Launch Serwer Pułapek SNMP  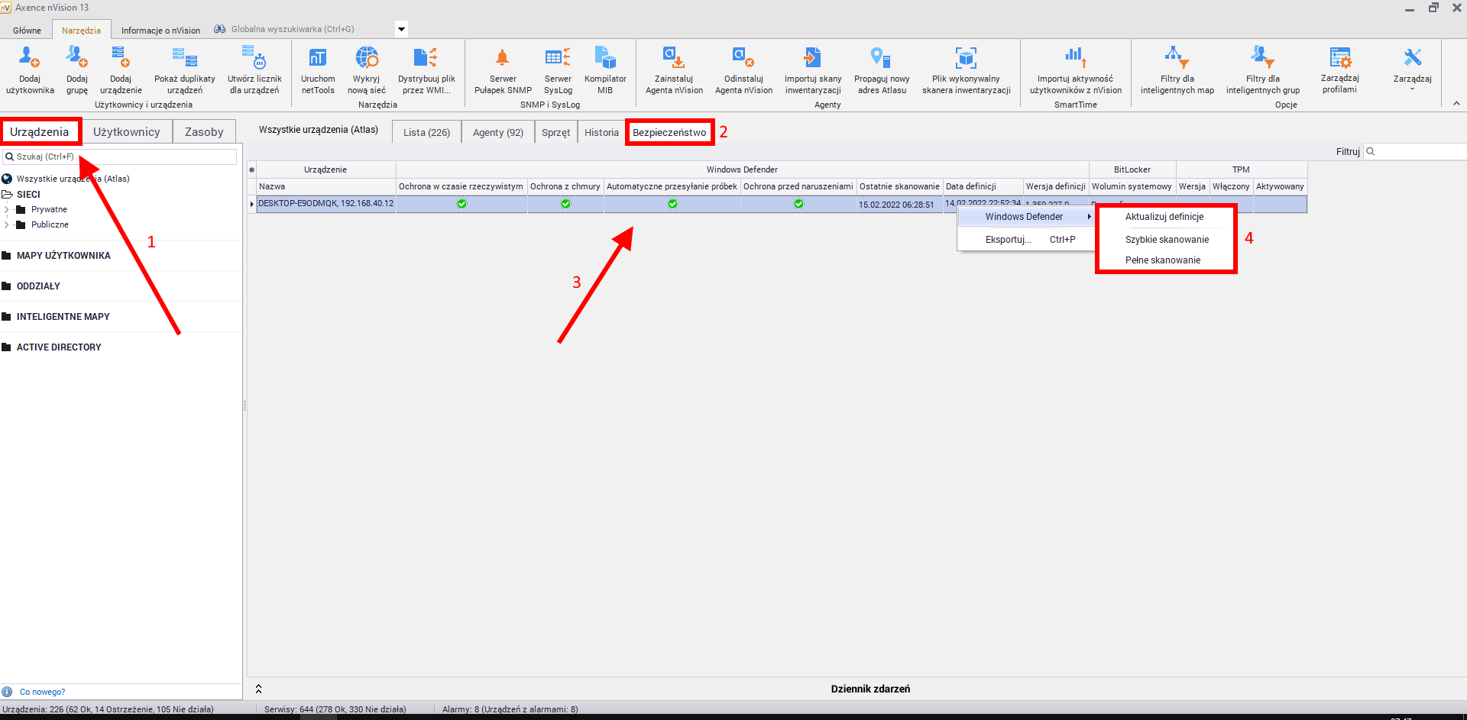click(x=503, y=58)
